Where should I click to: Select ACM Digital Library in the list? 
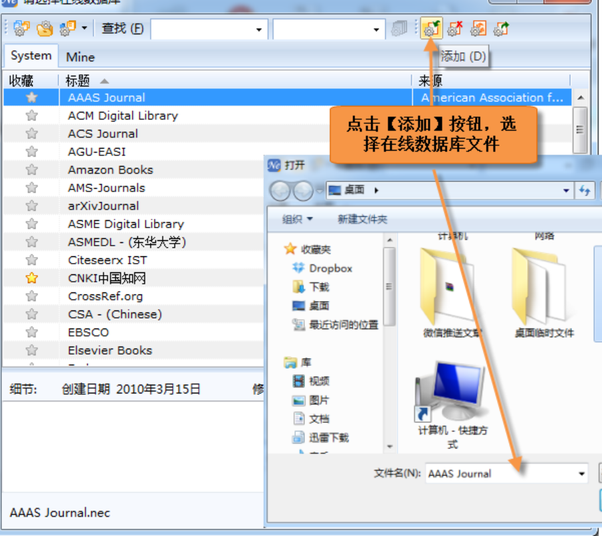click(123, 116)
